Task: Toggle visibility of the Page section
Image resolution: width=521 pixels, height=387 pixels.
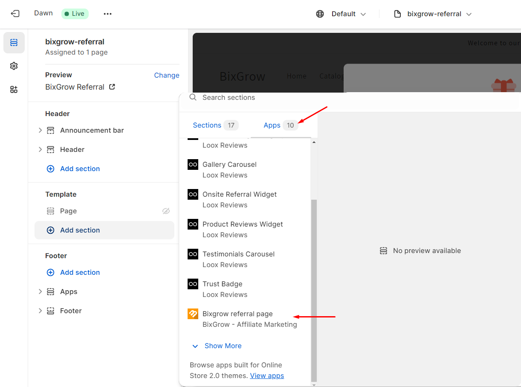Action: pyautogui.click(x=166, y=211)
